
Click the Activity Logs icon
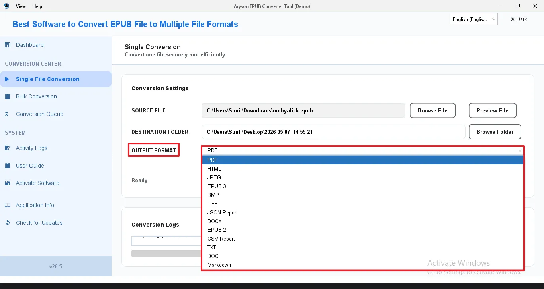tap(8, 148)
